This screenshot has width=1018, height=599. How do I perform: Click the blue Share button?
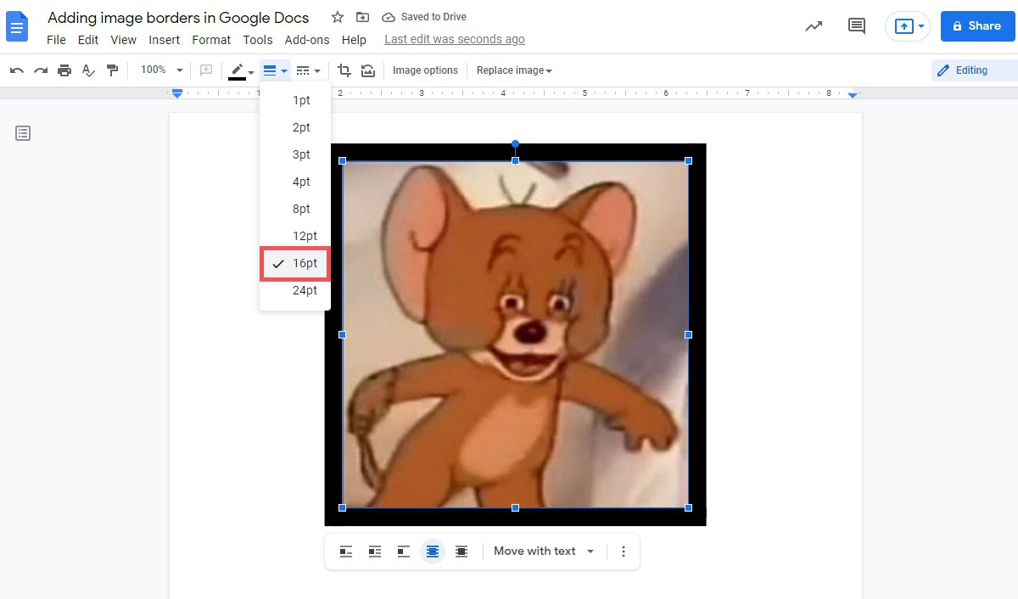[x=977, y=26]
